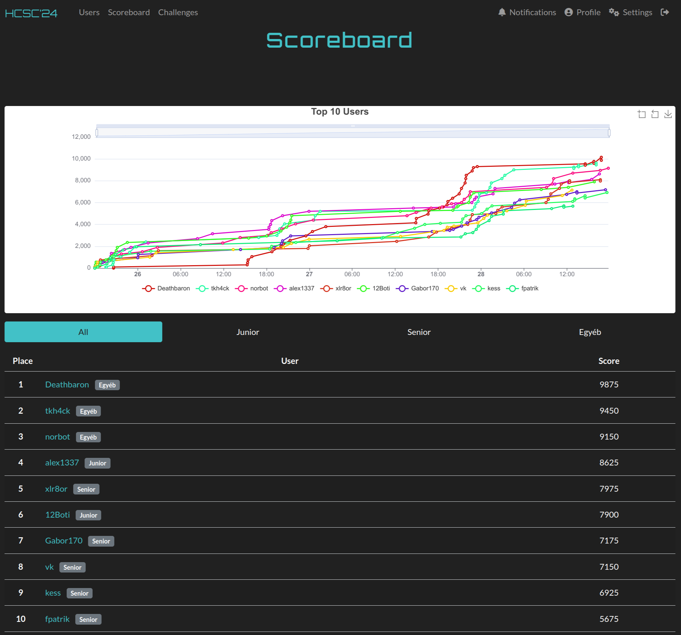Toggle 12Boti series in chart legend
Viewport: 681px width, 635px height.
tap(374, 288)
